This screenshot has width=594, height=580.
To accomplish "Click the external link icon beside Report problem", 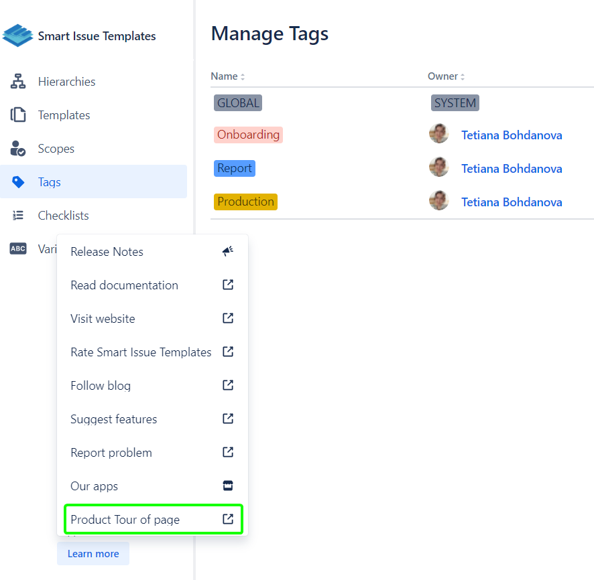I will pos(228,453).
